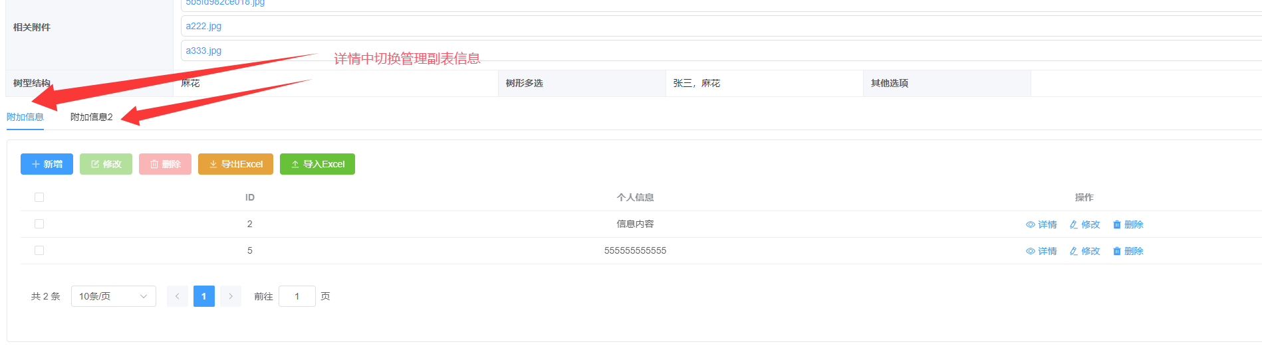Click the eye icon for row ID 2
This screenshot has width=1262, height=348.
coord(1030,224)
